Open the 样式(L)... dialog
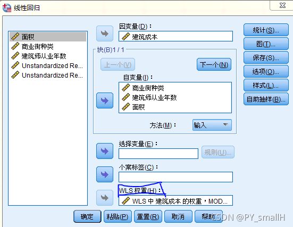This screenshot has width=293, height=227. (266, 85)
